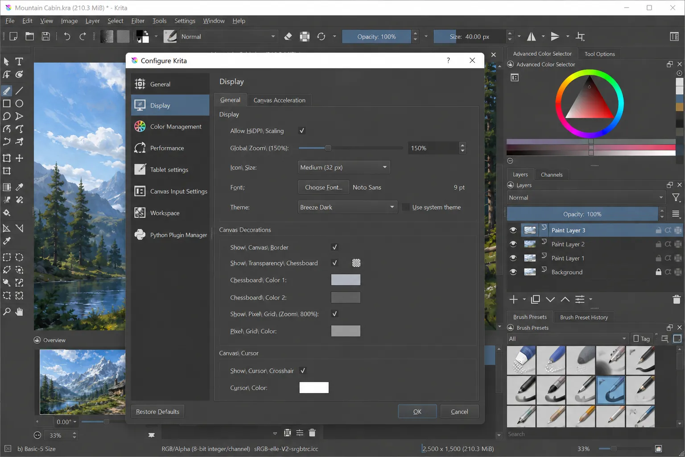Toggle eraser mode in toolbar
The width and height of the screenshot is (685, 457).
pos(288,37)
